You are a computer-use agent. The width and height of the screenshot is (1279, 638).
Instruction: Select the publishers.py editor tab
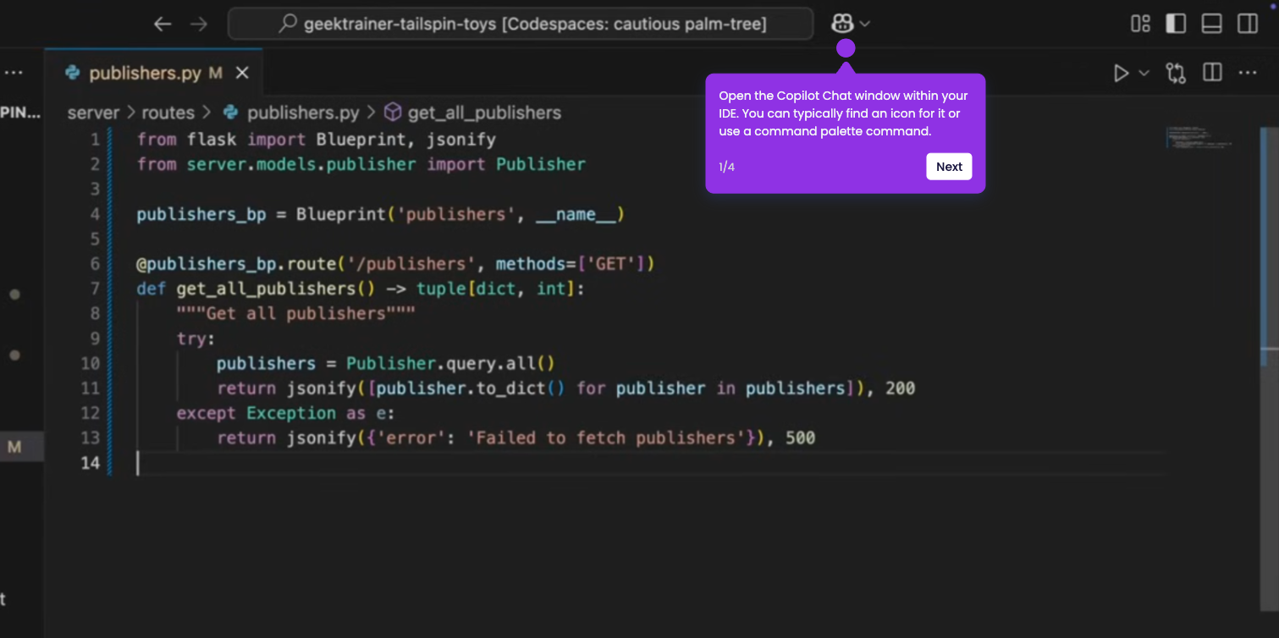(x=154, y=73)
